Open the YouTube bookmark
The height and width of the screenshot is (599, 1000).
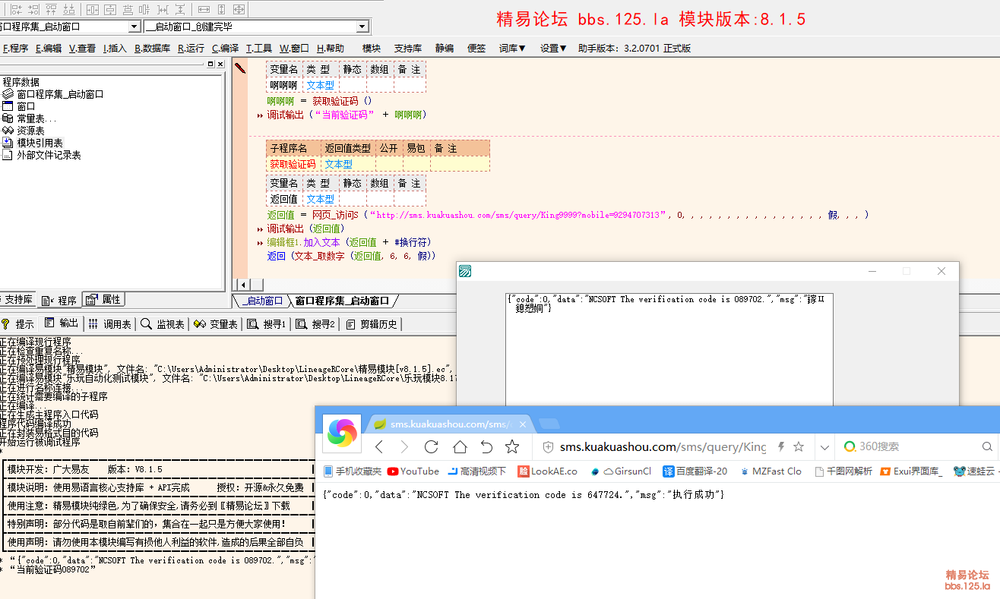click(x=413, y=471)
